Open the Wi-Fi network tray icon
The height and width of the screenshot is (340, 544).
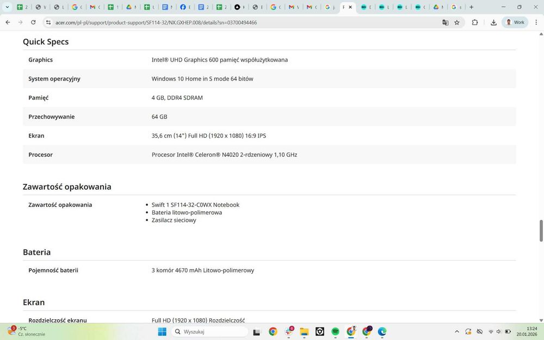tap(491, 332)
